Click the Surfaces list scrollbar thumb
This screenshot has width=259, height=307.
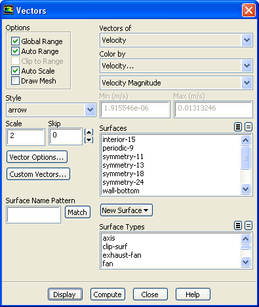pyautogui.click(x=245, y=158)
